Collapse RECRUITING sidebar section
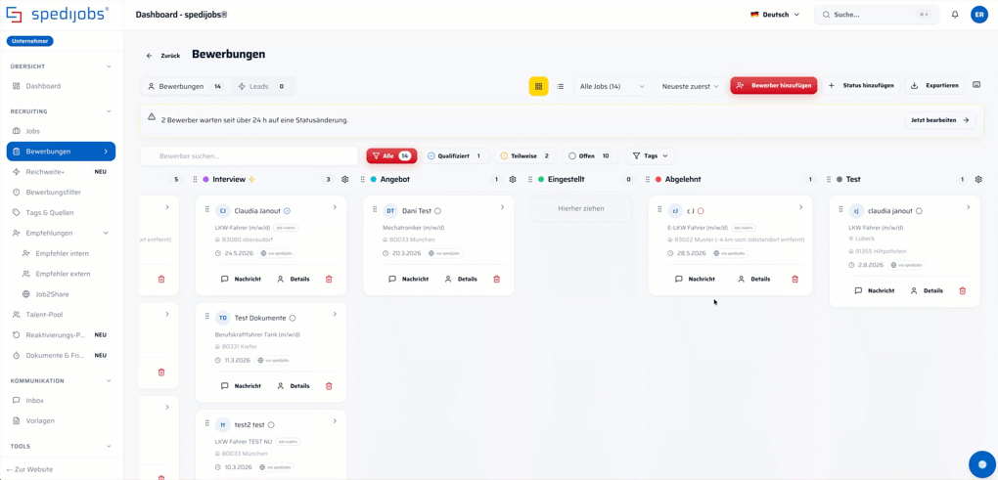 (109, 111)
